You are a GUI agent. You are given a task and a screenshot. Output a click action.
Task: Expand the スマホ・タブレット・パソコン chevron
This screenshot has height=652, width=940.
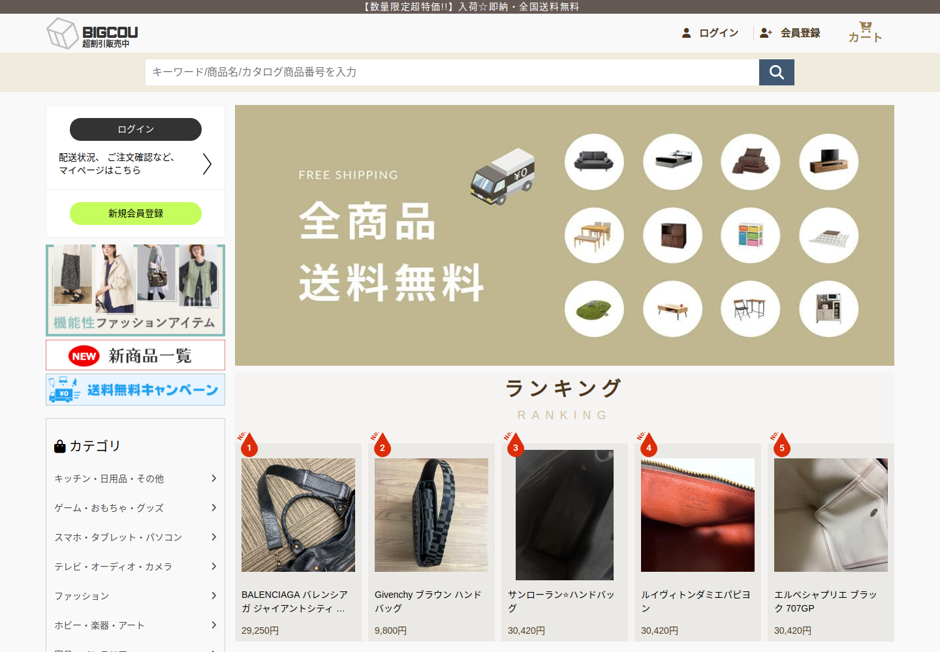213,537
